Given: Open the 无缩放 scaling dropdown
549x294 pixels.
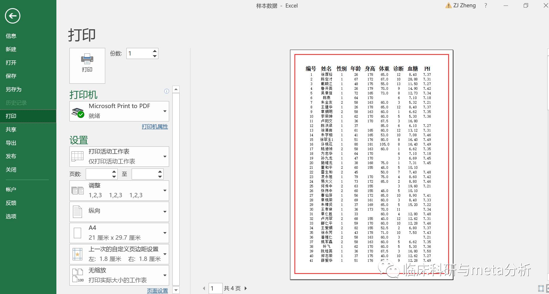Looking at the screenshot, I should click(x=119, y=275).
